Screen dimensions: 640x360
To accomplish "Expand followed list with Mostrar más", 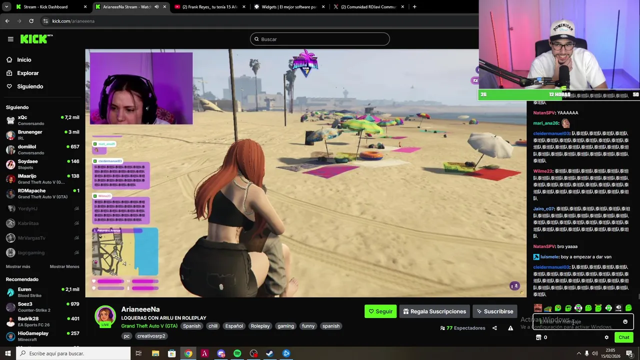I will [x=18, y=266].
